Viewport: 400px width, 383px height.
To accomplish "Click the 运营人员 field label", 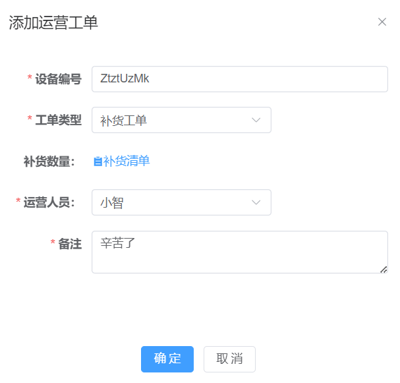I will [x=50, y=202].
